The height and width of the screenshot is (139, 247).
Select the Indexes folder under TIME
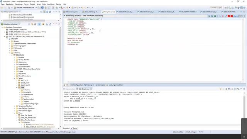click(26, 97)
